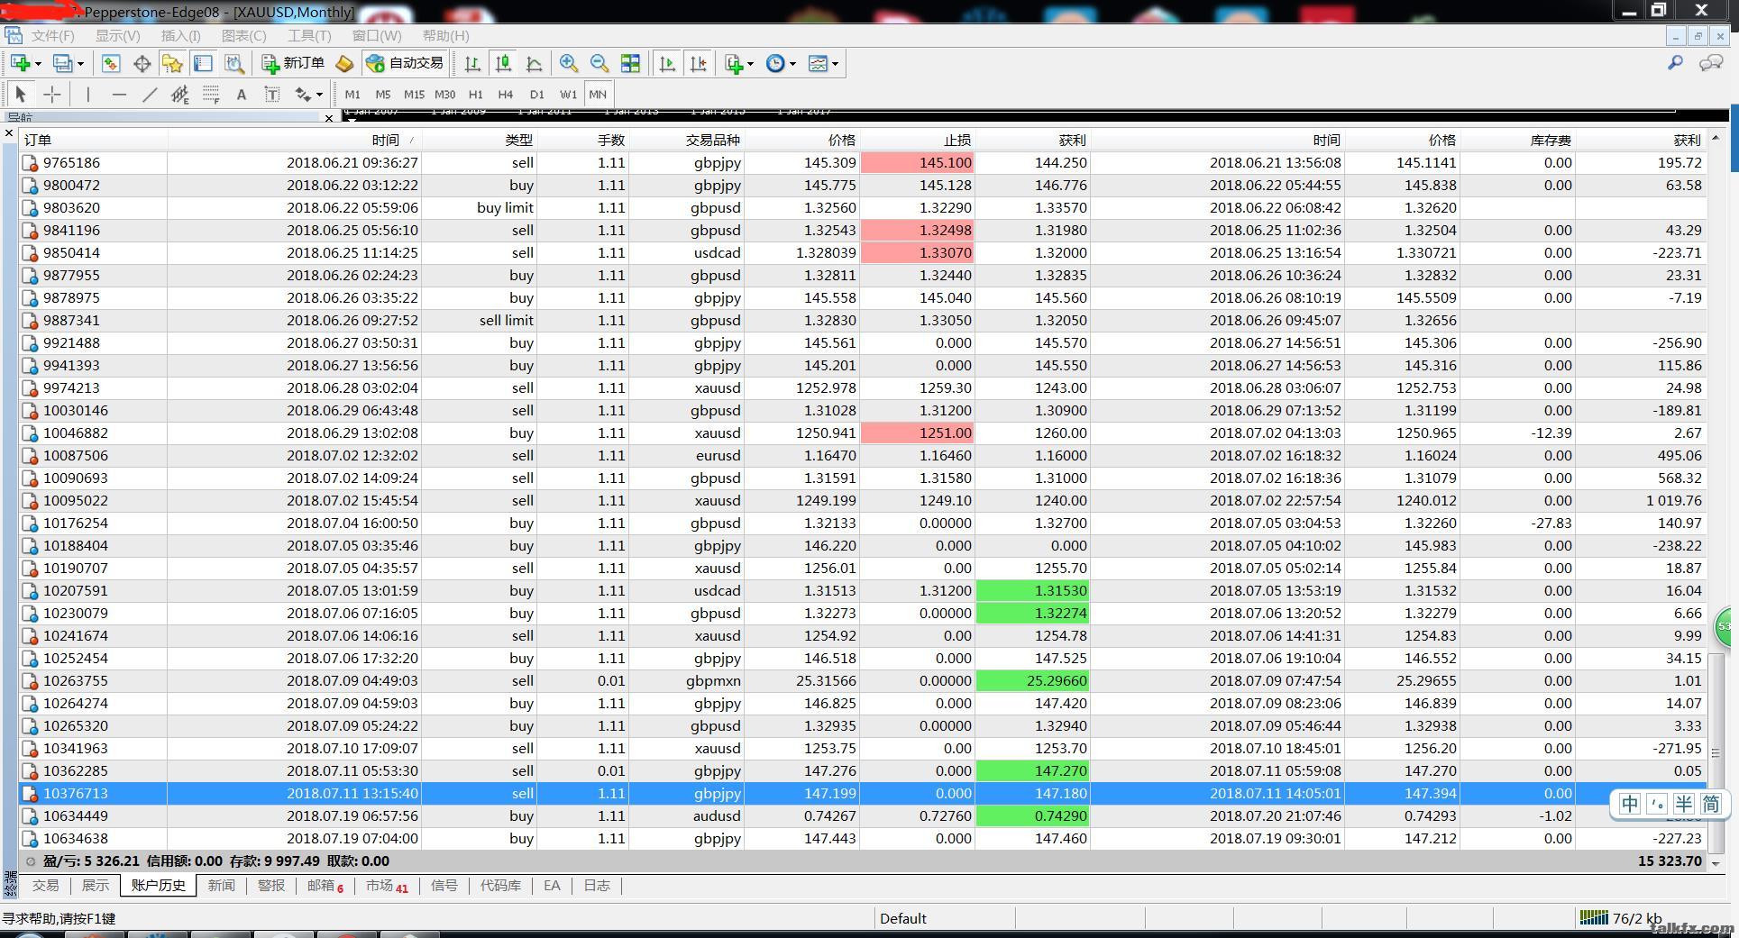The height and width of the screenshot is (938, 1739).
Task: Open the periodicity clock icon
Action: (775, 63)
